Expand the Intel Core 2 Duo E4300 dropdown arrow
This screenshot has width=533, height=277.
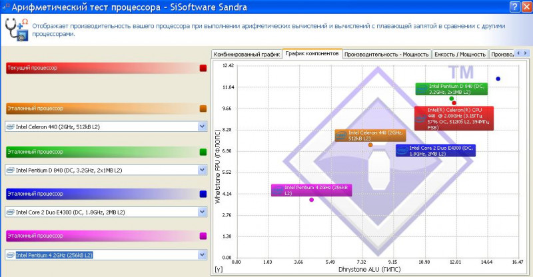click(x=202, y=212)
